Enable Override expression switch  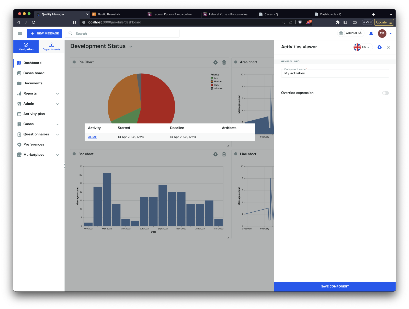click(385, 93)
